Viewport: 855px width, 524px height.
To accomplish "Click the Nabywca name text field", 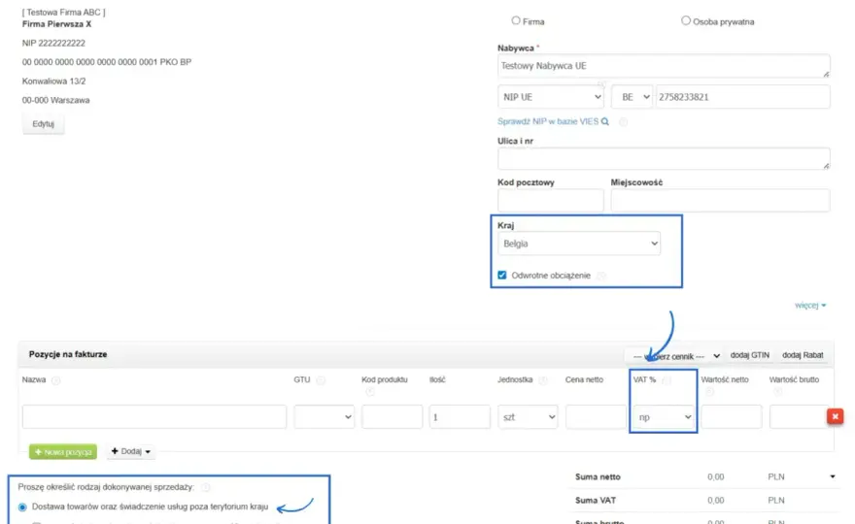I will coord(664,66).
